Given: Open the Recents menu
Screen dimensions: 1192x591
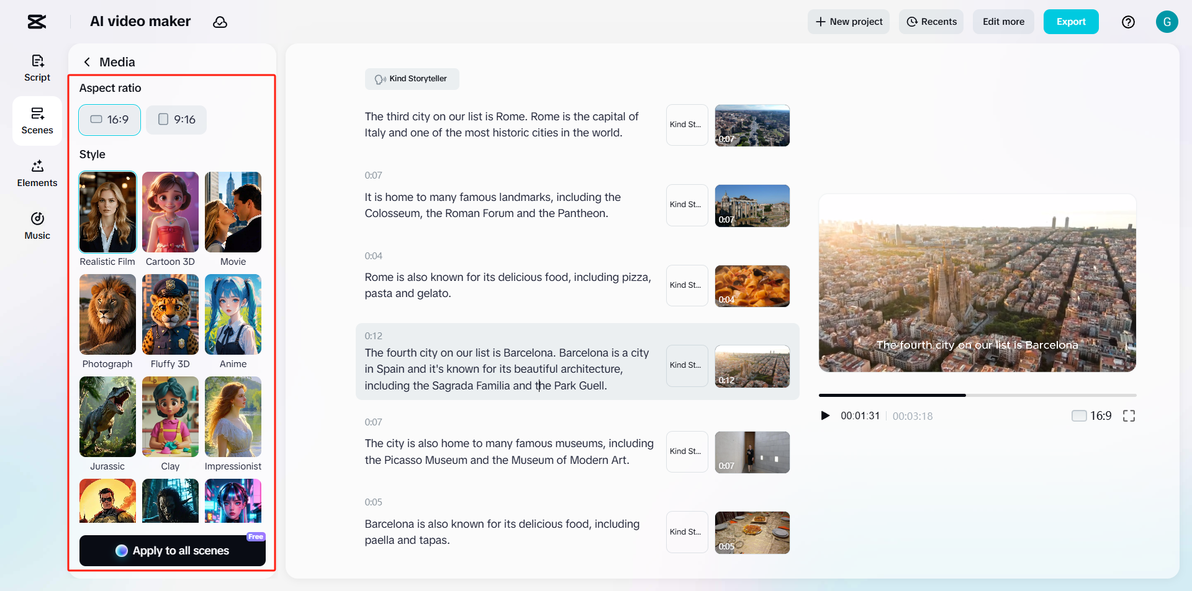Looking at the screenshot, I should (x=931, y=22).
